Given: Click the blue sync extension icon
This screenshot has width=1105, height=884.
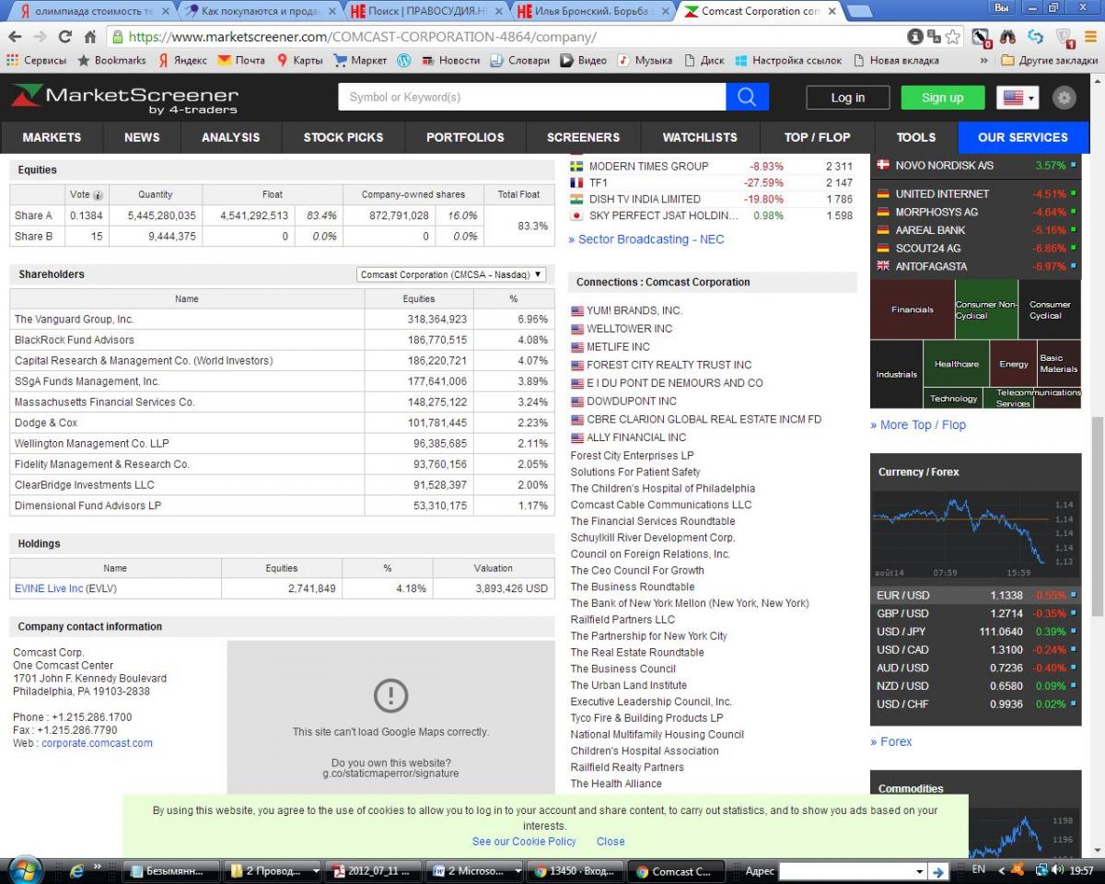Looking at the screenshot, I should (1036, 37).
